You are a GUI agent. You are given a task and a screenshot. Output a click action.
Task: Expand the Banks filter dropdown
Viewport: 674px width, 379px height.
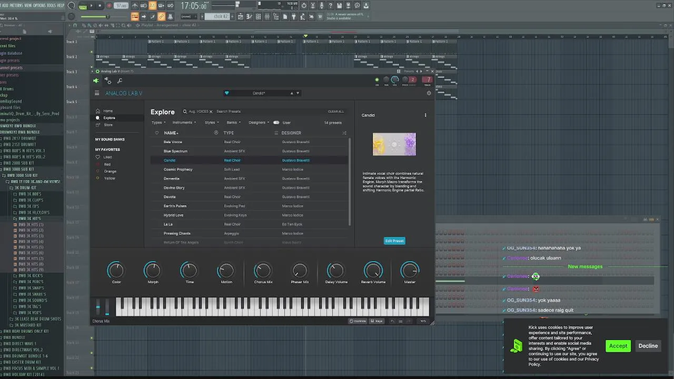click(233, 123)
